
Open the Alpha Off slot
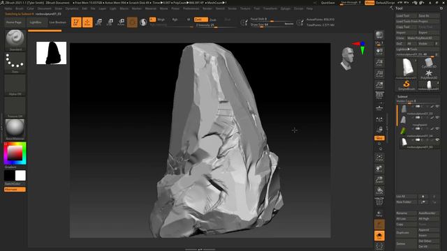(15, 85)
